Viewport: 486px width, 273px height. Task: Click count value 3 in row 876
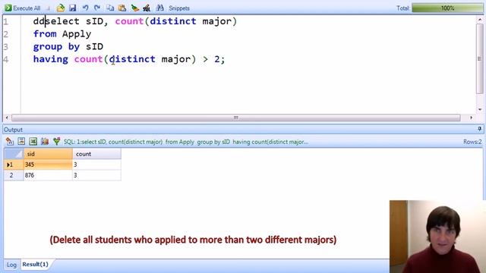(96, 175)
